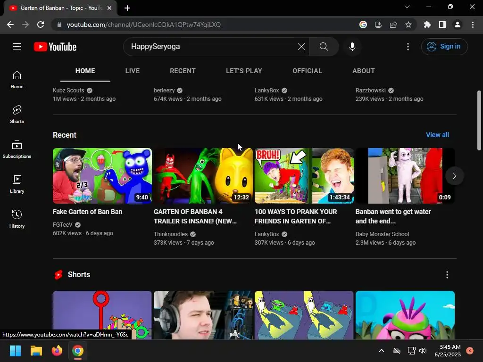Viewport: 483px width, 362px height.
Task: Open the berleezy channel link
Action: pos(164,90)
